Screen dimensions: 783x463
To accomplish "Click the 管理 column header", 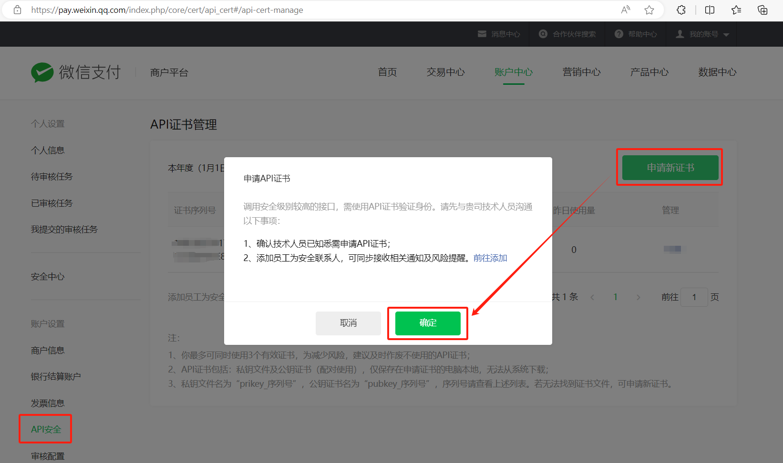I will coord(670,210).
